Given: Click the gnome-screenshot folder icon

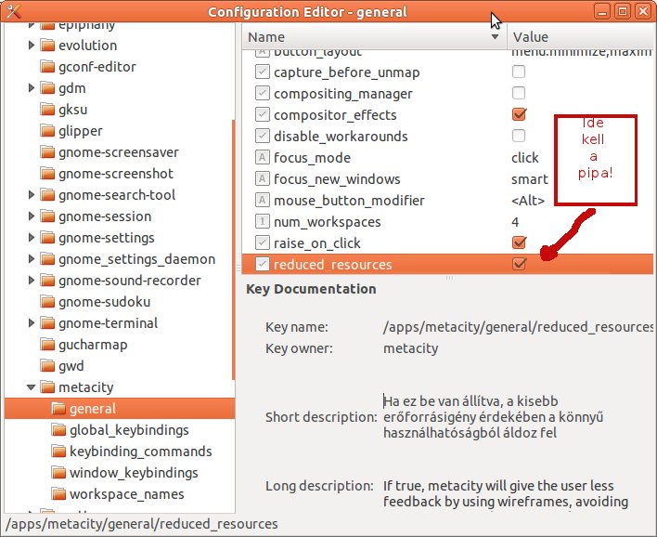Looking at the screenshot, I should [47, 173].
